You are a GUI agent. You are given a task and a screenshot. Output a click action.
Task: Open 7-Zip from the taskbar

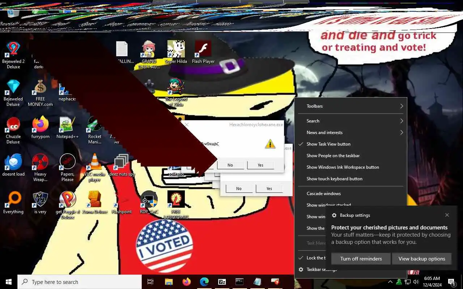click(x=222, y=282)
